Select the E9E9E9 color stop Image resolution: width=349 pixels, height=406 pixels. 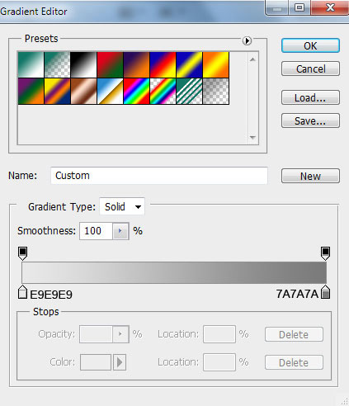tap(22, 292)
